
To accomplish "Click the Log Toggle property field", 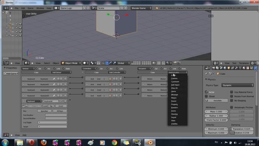I will [52, 122].
